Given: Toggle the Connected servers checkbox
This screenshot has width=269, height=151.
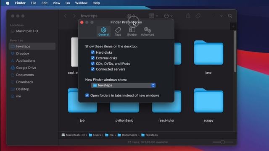Looking at the screenshot, I should pyautogui.click(x=92, y=69).
